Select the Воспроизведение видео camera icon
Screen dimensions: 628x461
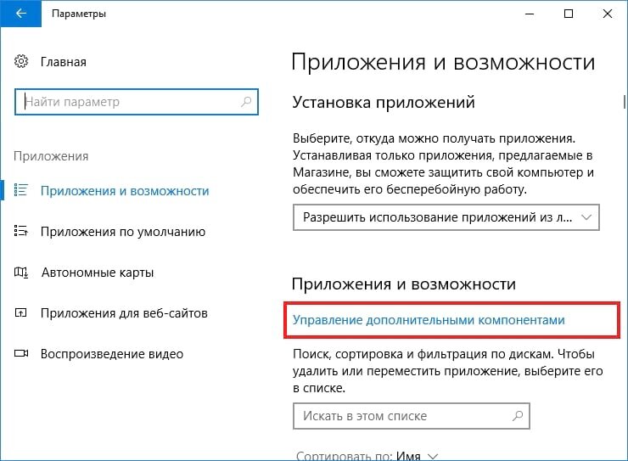[x=21, y=354]
